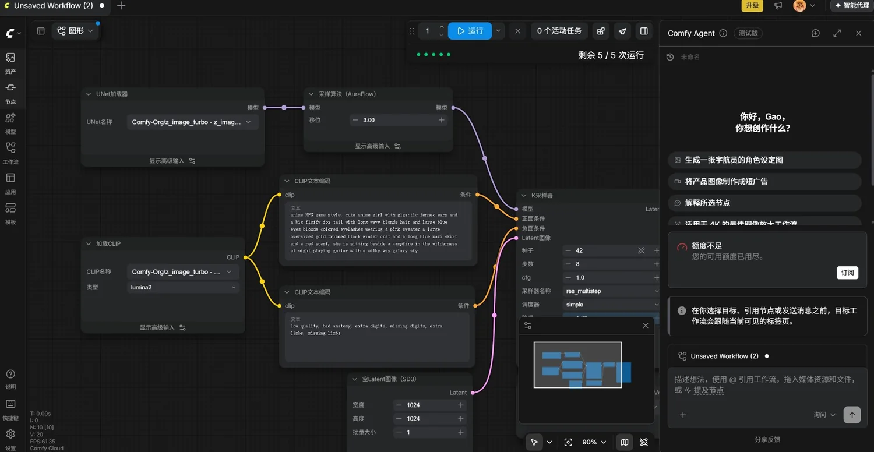874x452 pixels.
Task: Click the fit view focus icon
Action: point(568,442)
